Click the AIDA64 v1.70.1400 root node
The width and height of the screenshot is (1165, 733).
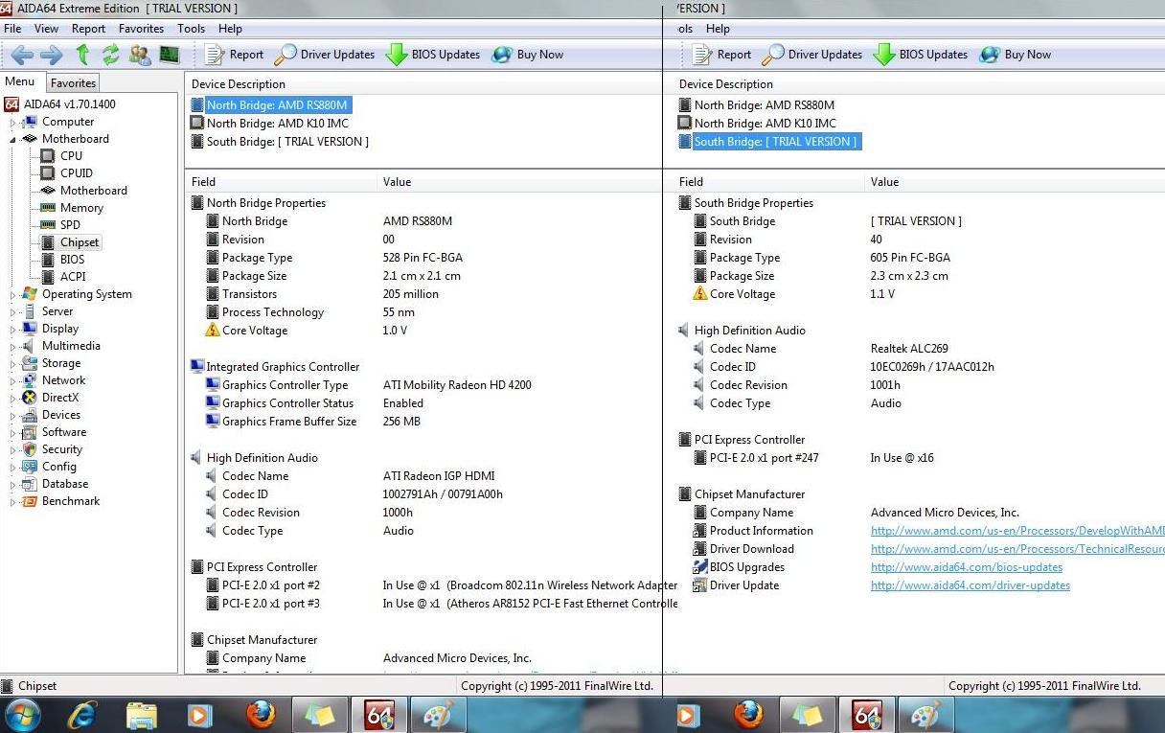pyautogui.click(x=69, y=104)
